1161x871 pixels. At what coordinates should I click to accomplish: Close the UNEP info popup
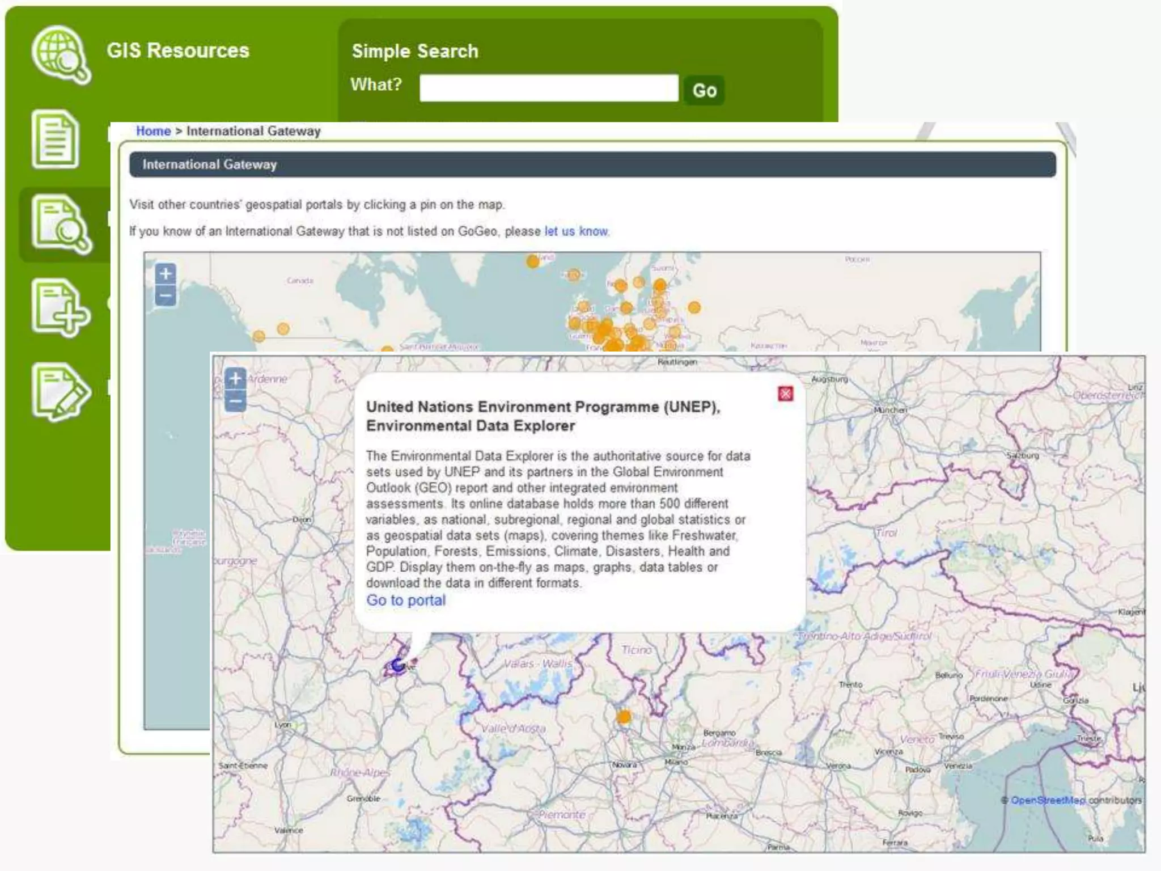(785, 394)
